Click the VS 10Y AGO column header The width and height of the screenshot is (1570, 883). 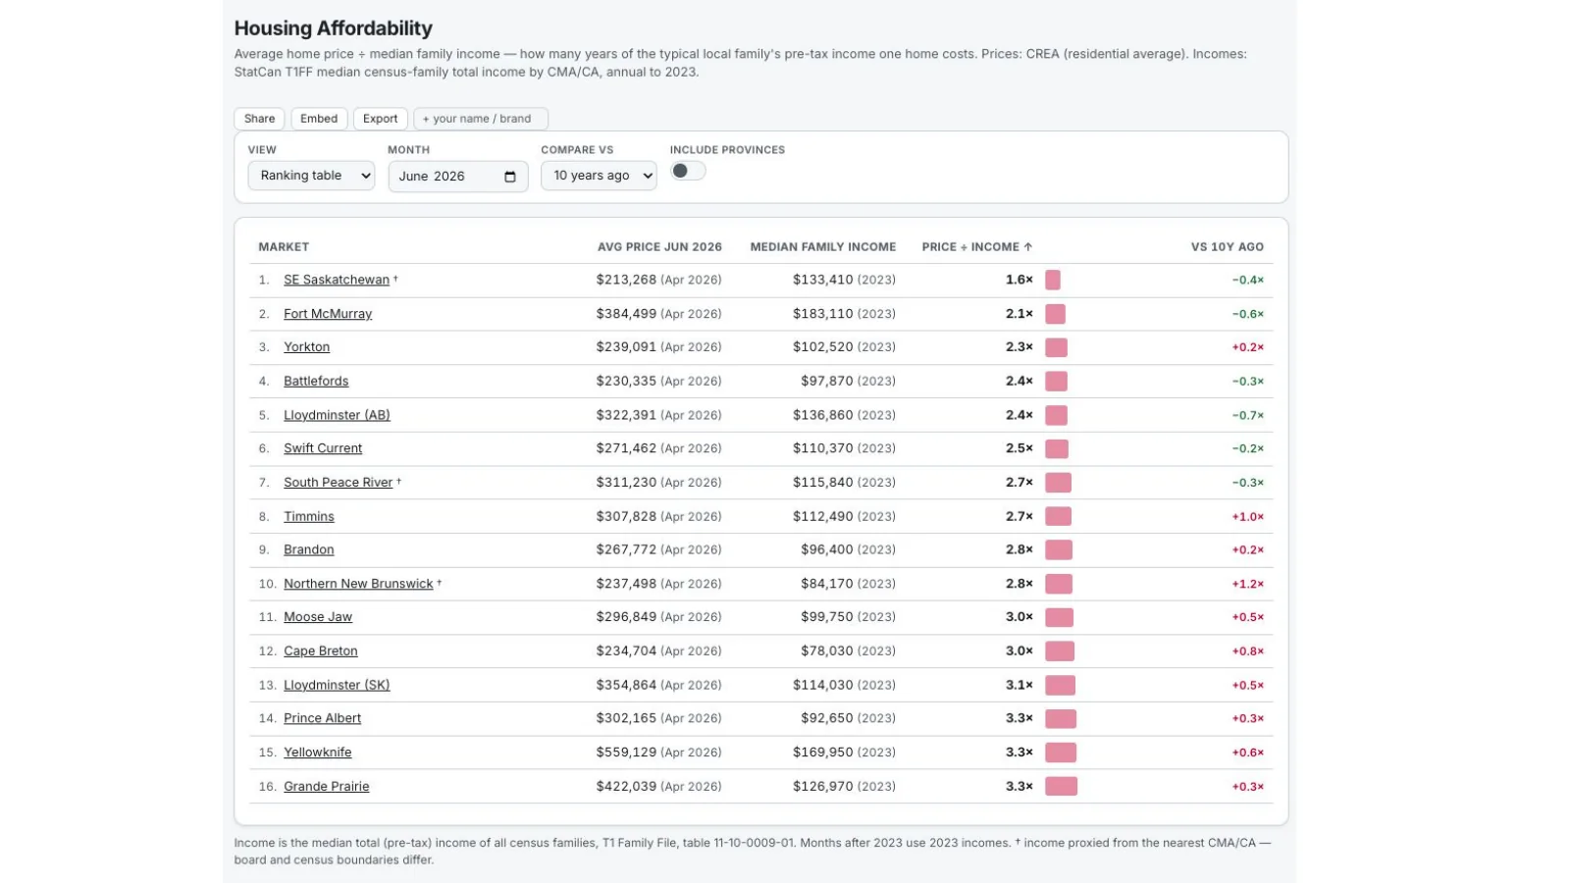1228,247
